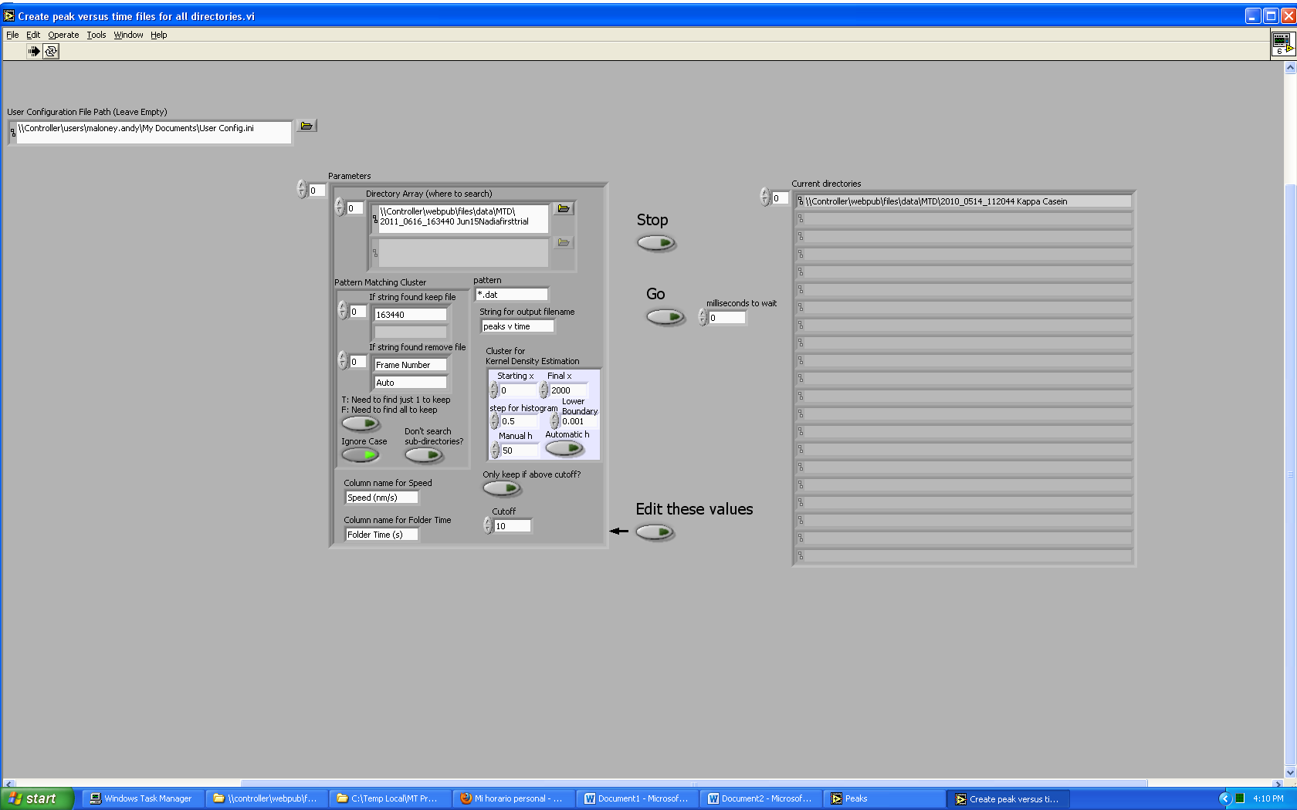This screenshot has width=1297, height=810.
Task: Browse for User Configuration File Path
Action: [306, 126]
